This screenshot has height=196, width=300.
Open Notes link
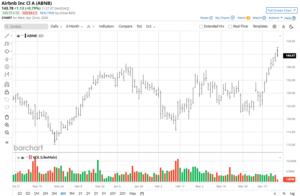pyautogui.click(x=206, y=18)
